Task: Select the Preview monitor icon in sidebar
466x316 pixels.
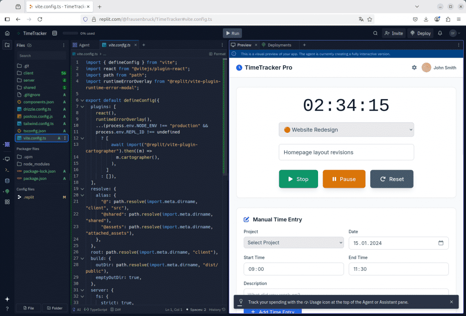Action: pyautogui.click(x=6, y=159)
